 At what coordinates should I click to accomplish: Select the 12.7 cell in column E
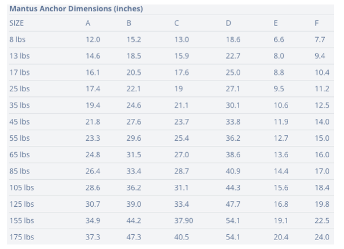(281, 138)
